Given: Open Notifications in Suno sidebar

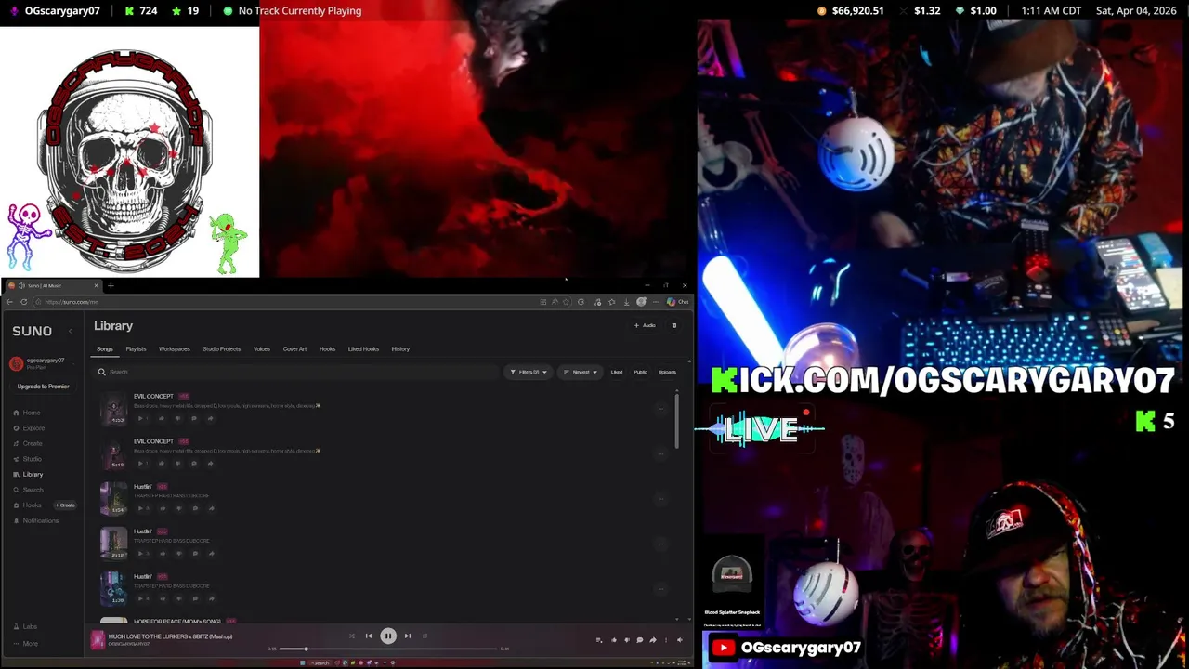Looking at the screenshot, I should 35,520.
